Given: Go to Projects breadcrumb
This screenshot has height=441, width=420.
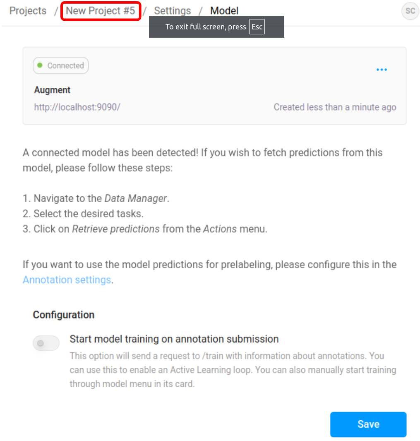Looking at the screenshot, I should (28, 11).
